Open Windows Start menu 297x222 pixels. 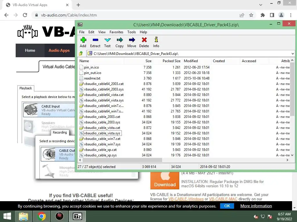point(7,216)
